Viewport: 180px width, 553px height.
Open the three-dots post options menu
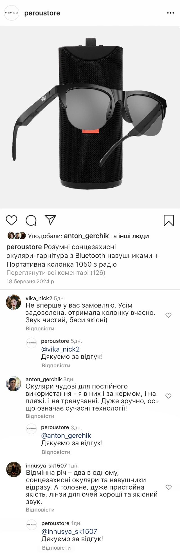(x=171, y=13)
